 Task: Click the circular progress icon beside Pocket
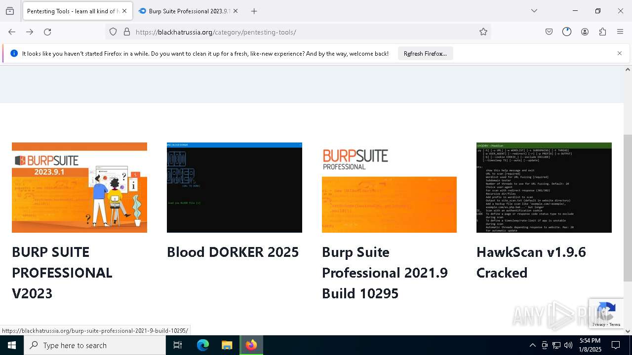[x=567, y=32]
